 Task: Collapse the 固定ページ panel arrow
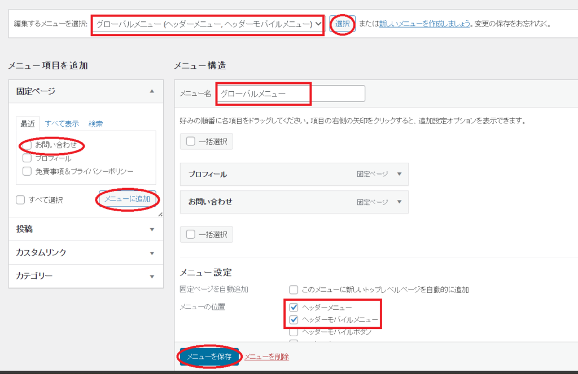click(151, 91)
